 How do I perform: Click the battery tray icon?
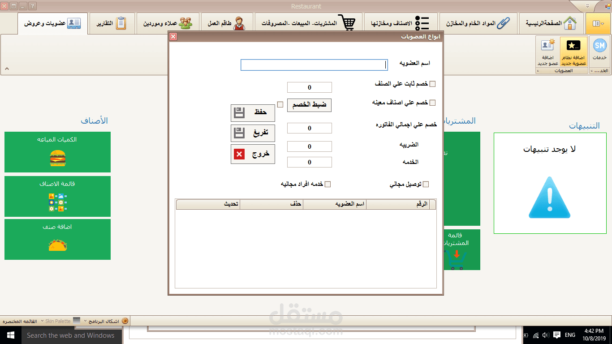click(526, 335)
